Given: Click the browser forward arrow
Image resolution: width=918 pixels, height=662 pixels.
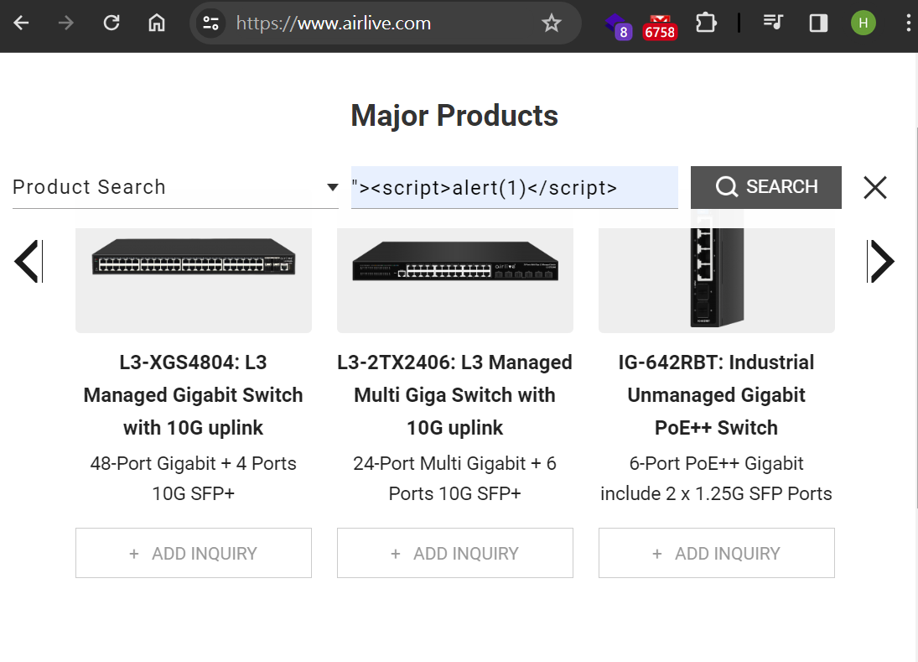Looking at the screenshot, I should pyautogui.click(x=66, y=23).
